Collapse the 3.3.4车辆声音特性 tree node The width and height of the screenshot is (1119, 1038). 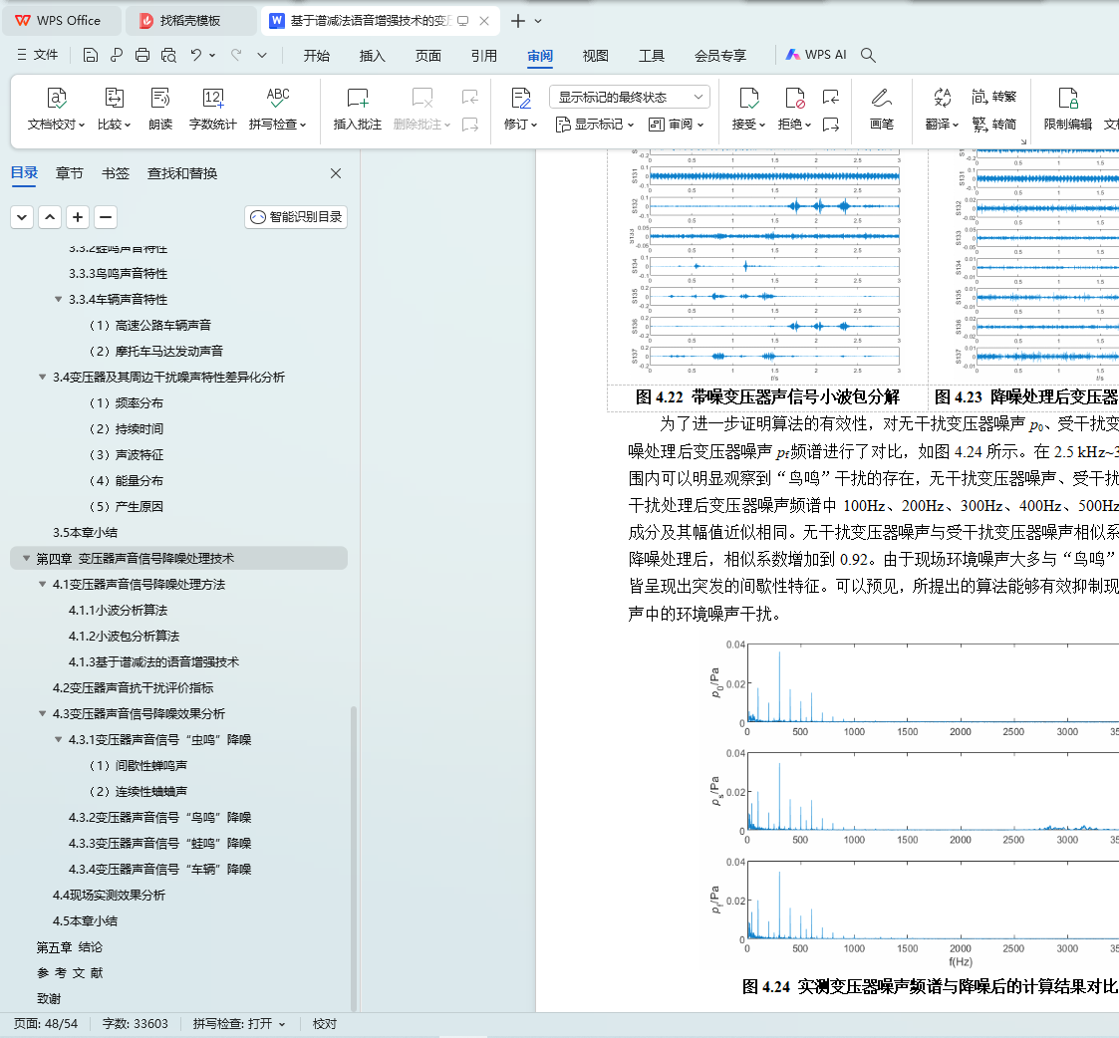pyautogui.click(x=59, y=300)
